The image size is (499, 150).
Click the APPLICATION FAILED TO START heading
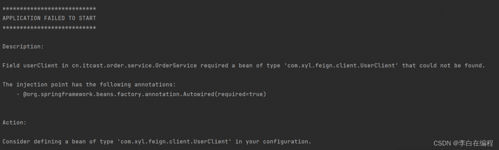point(49,18)
